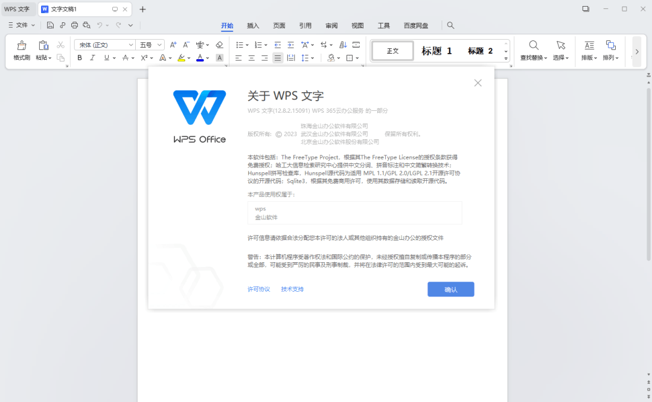Toggle superscript X² formatting
Screen dimensions: 652x402
[x=144, y=58]
